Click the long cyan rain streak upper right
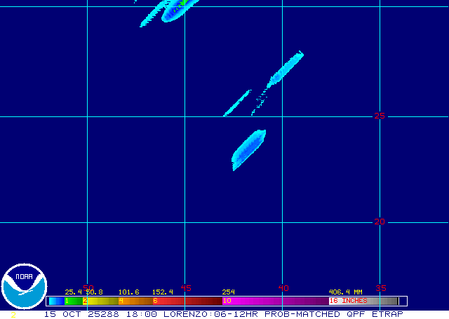Screen dimensions: 449x319 tap(285, 69)
